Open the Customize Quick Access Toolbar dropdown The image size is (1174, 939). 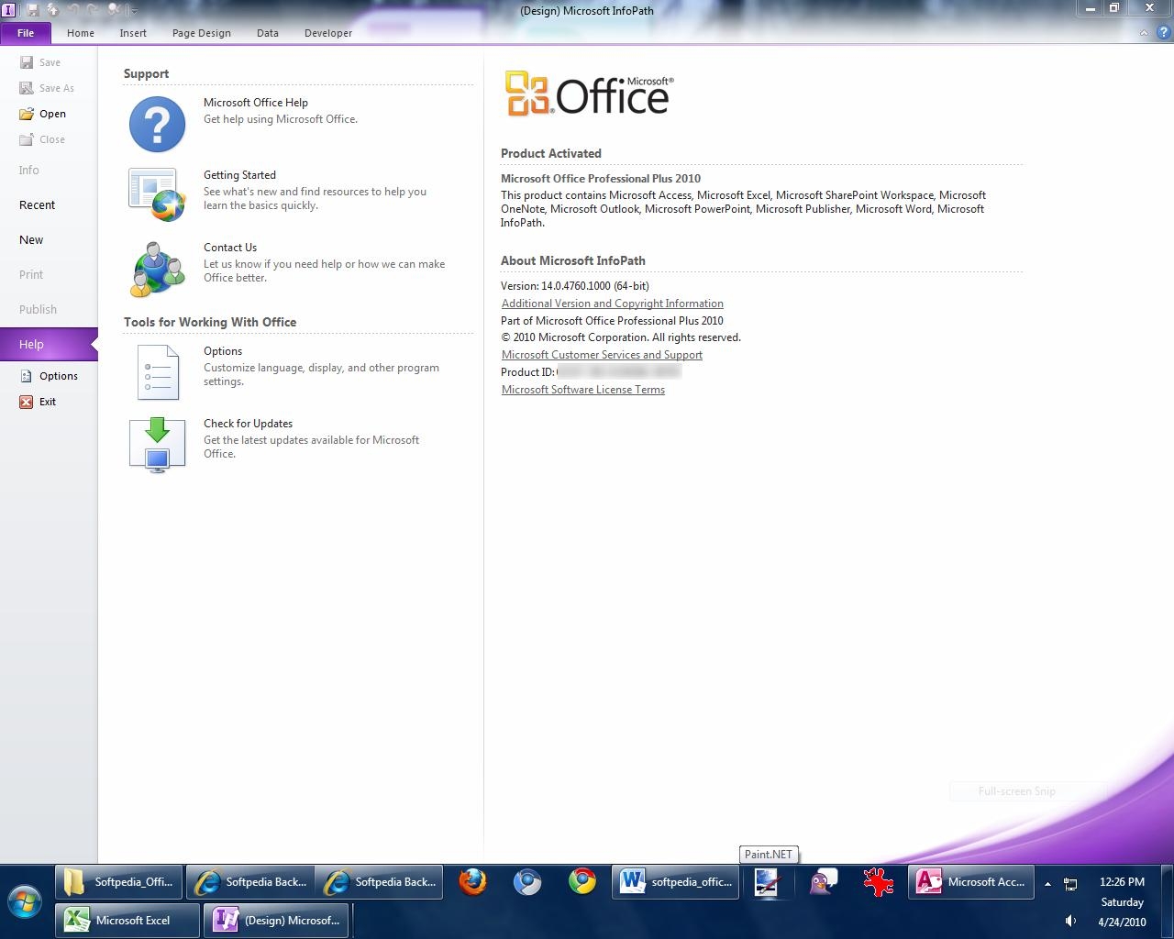point(134,11)
